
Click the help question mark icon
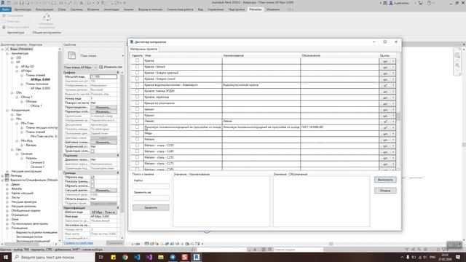[429, 3]
